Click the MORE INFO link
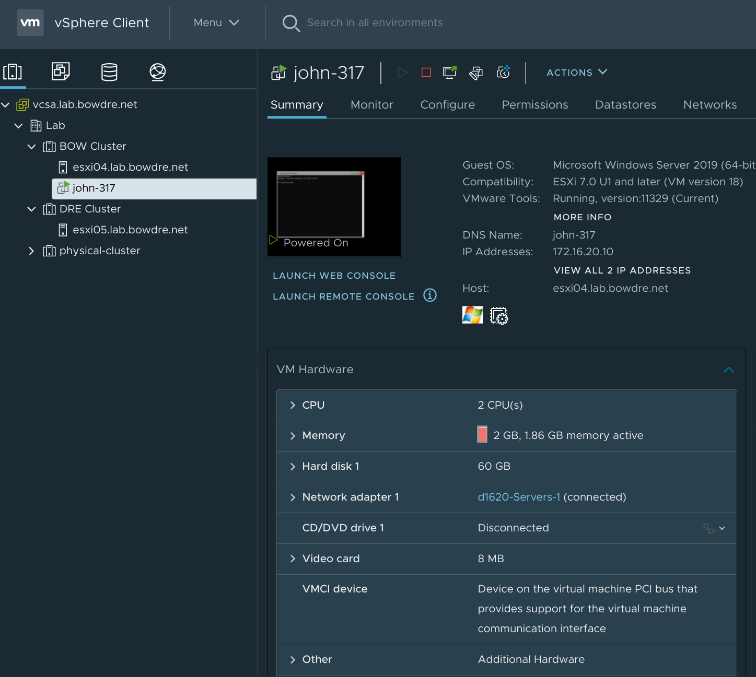756x677 pixels. [x=583, y=217]
